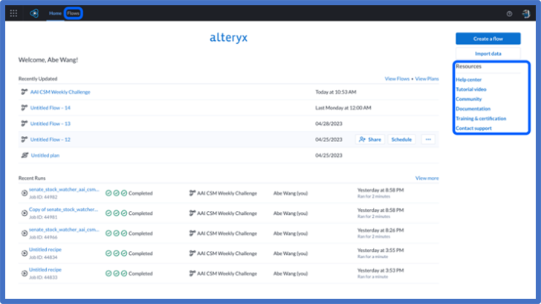
Task: Click the Create a flow button
Action: pos(487,39)
